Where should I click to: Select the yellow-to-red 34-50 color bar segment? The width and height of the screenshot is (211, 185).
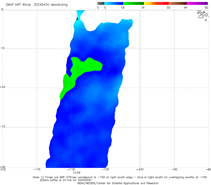[x=156, y=3]
